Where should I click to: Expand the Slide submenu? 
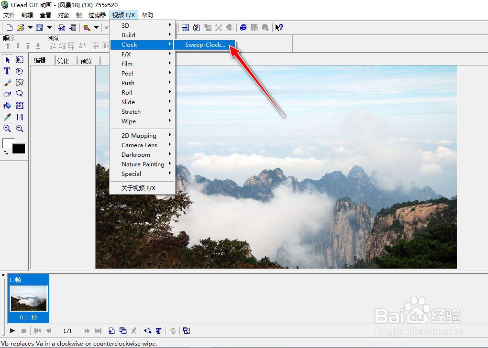[x=143, y=102]
